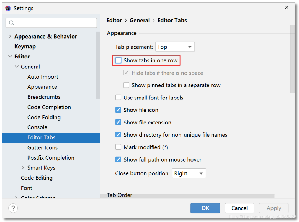This screenshot has height=222, width=299.
Task: Open Font settings
Action: coord(27,188)
